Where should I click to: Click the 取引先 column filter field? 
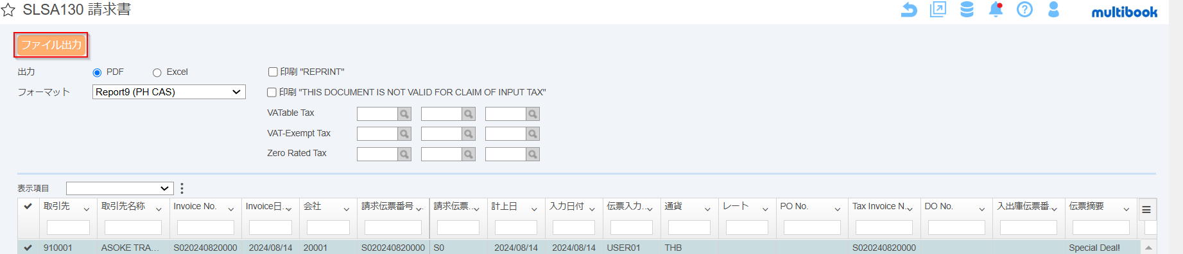[x=68, y=227]
